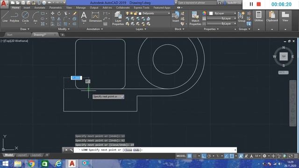299x168 pixels.
Task: Choose the Arc drawing tool
Action: tap(36, 17)
